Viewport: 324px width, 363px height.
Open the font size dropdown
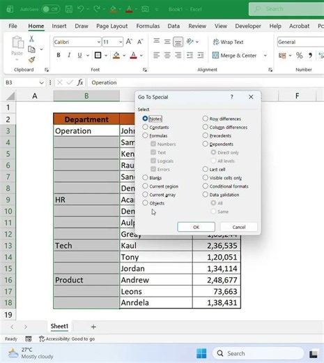[x=121, y=42]
